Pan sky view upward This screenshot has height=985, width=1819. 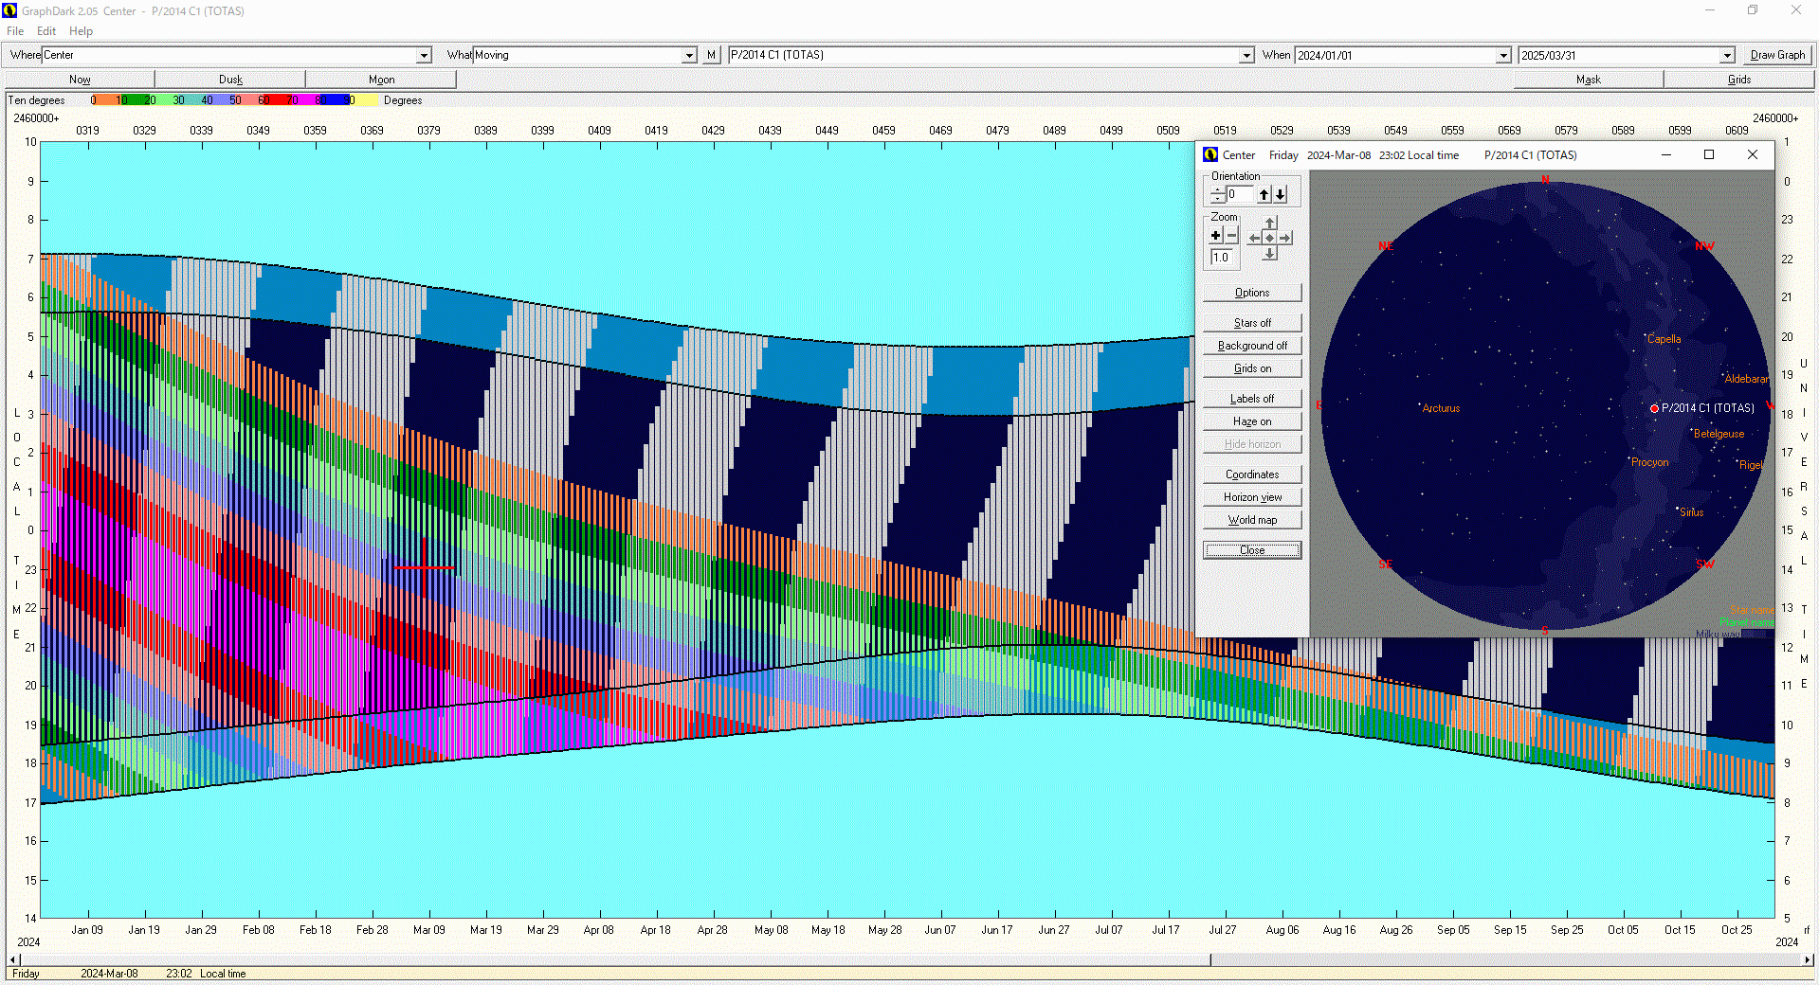point(1270,224)
